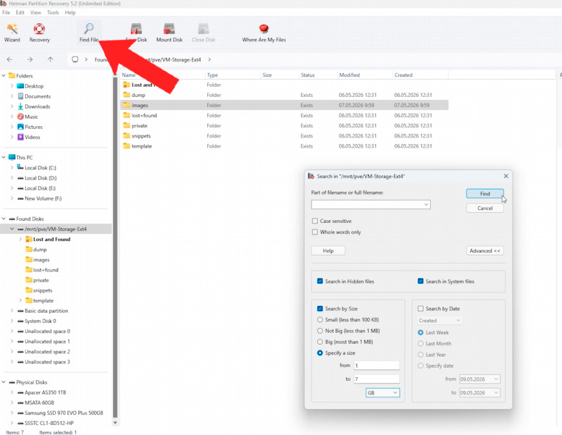
Task: Enable the Search by Date checkbox
Action: pos(421,308)
